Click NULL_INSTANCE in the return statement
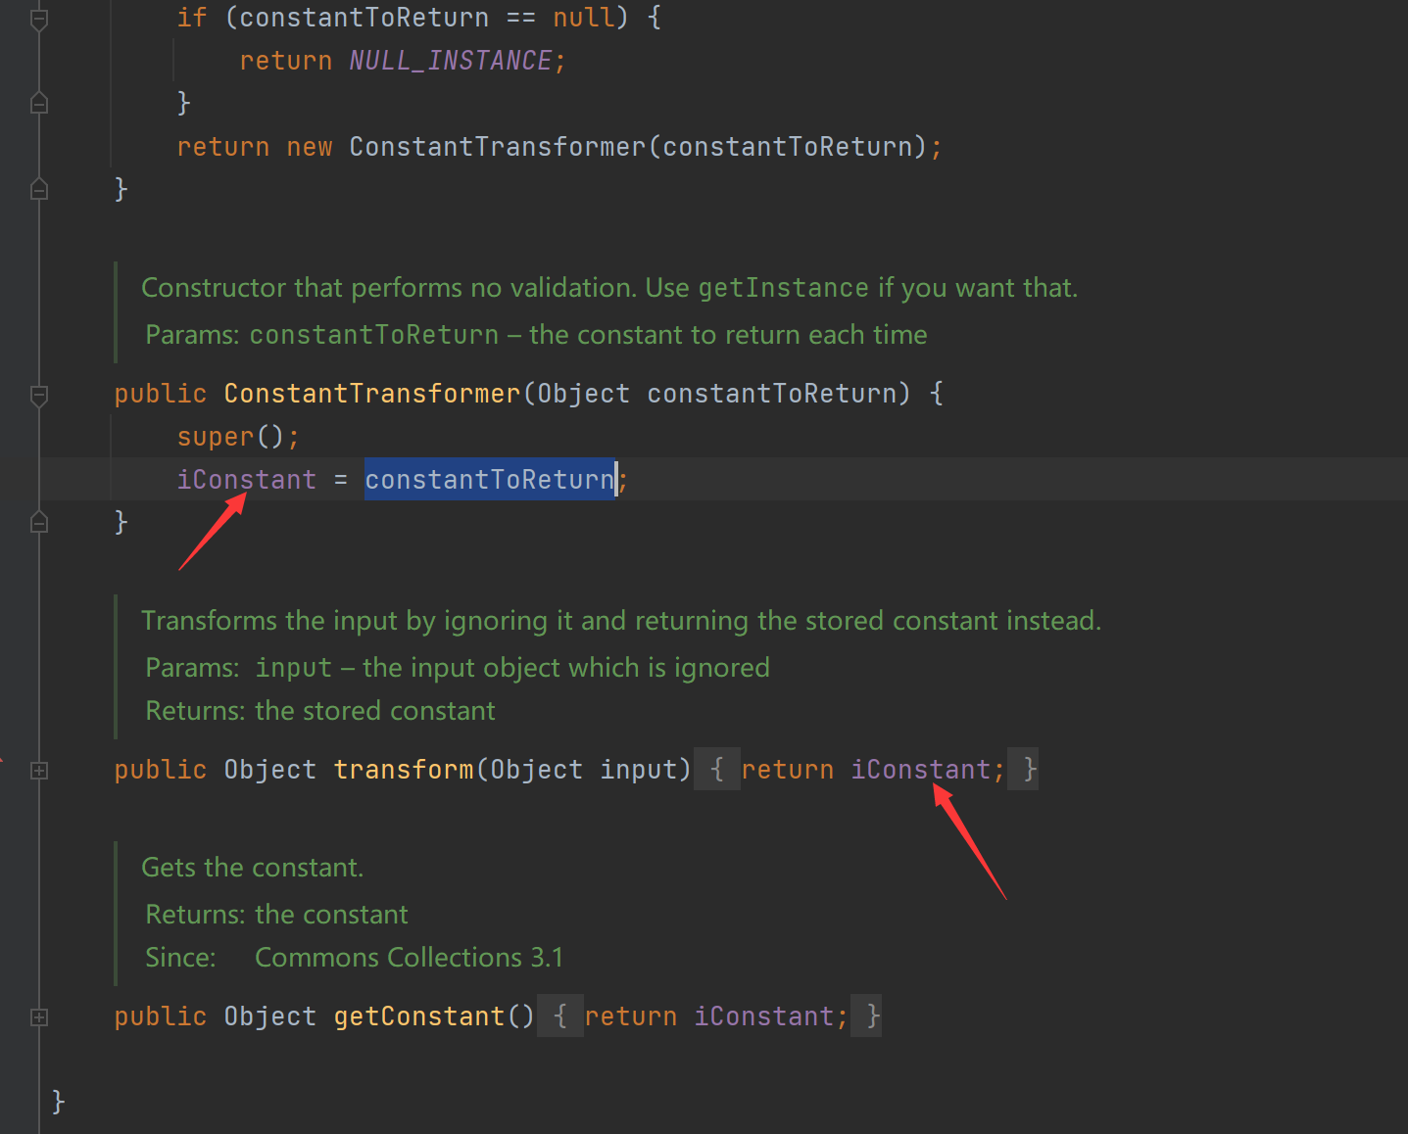The width and height of the screenshot is (1408, 1134). pos(450,61)
